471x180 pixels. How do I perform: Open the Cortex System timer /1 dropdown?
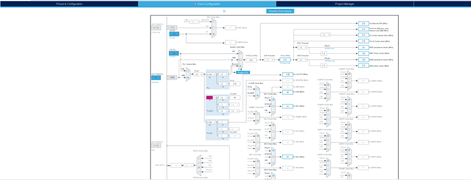(x=326, y=34)
